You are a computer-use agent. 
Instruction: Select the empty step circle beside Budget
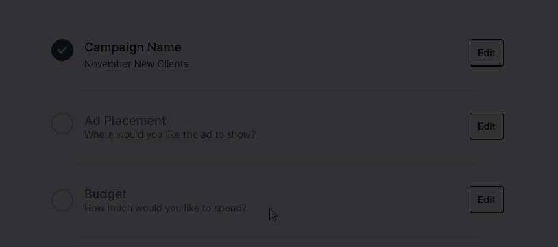click(x=62, y=200)
